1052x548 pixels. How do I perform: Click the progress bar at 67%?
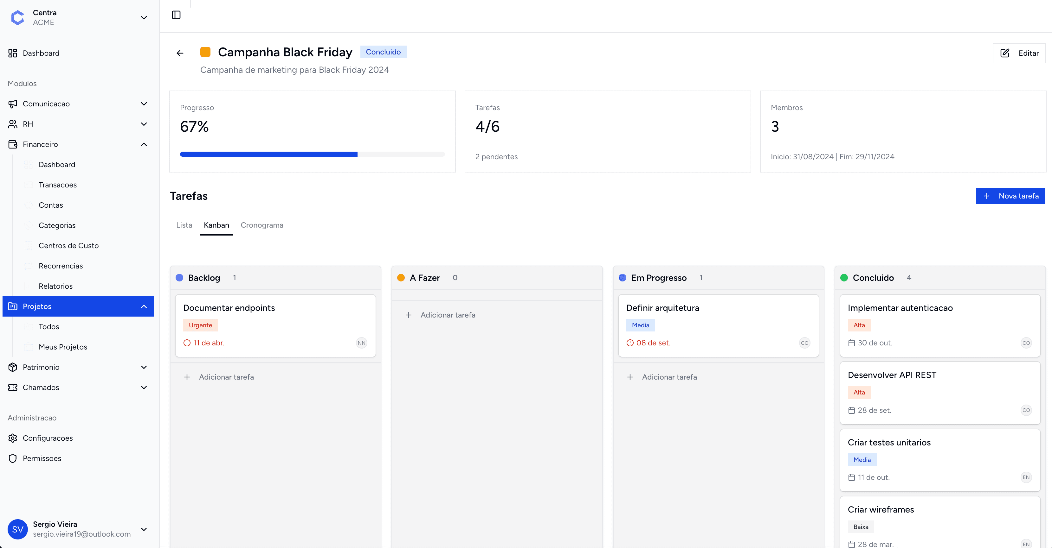pyautogui.click(x=312, y=154)
